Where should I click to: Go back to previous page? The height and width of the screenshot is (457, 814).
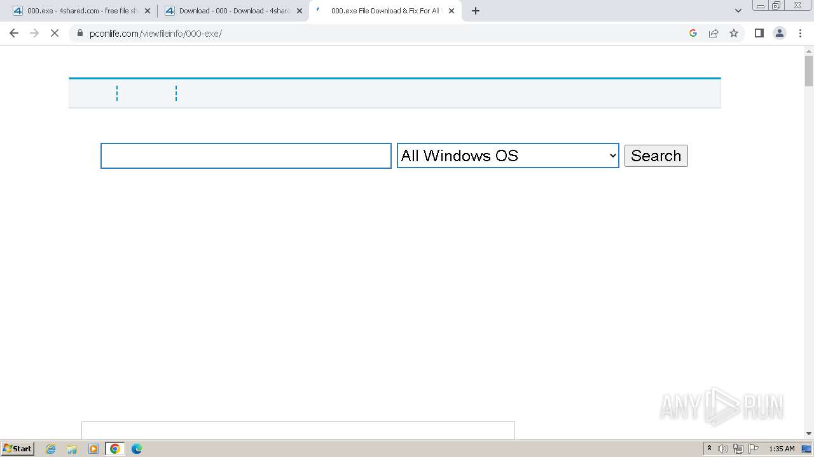(x=14, y=33)
